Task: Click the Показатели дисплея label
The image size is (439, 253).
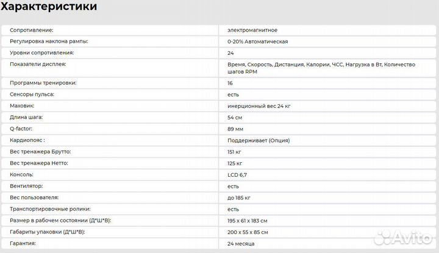Action: [38, 64]
